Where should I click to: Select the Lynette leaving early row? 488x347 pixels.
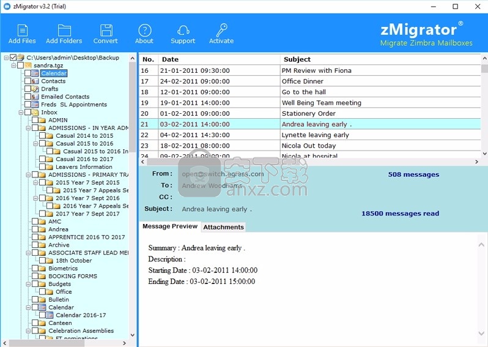pyautogui.click(x=310, y=135)
